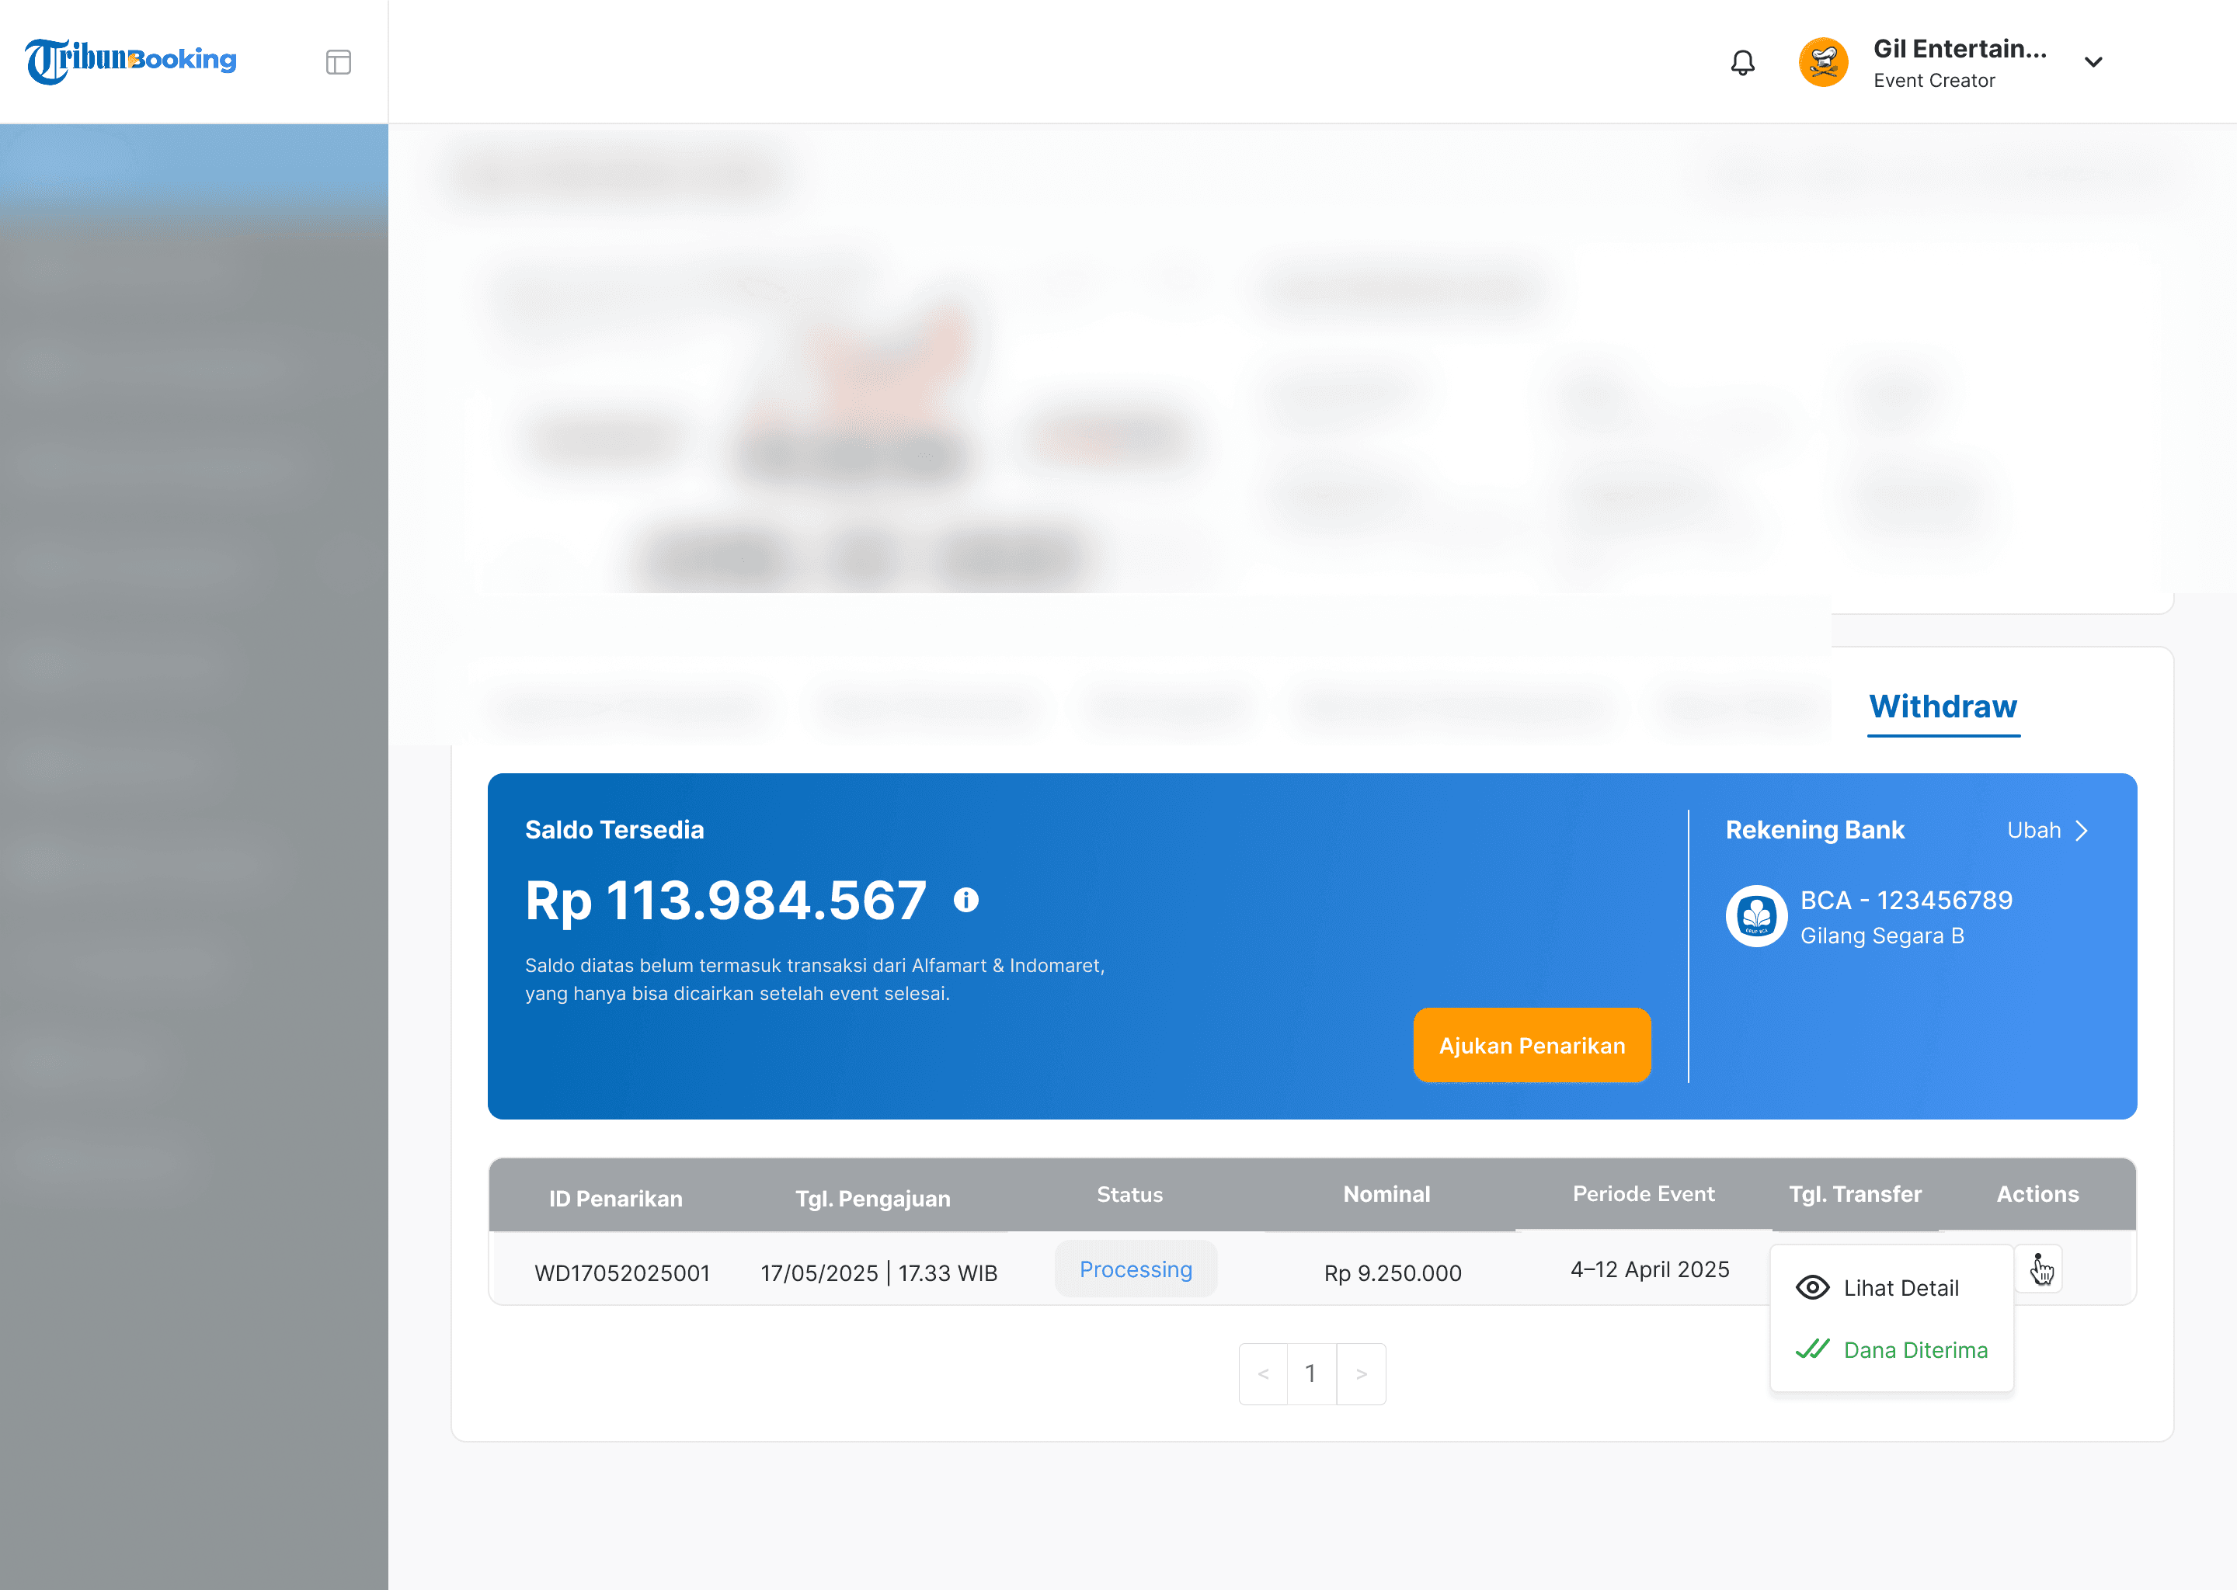Click the Nominal column header
2237x1590 pixels.
[x=1386, y=1193]
